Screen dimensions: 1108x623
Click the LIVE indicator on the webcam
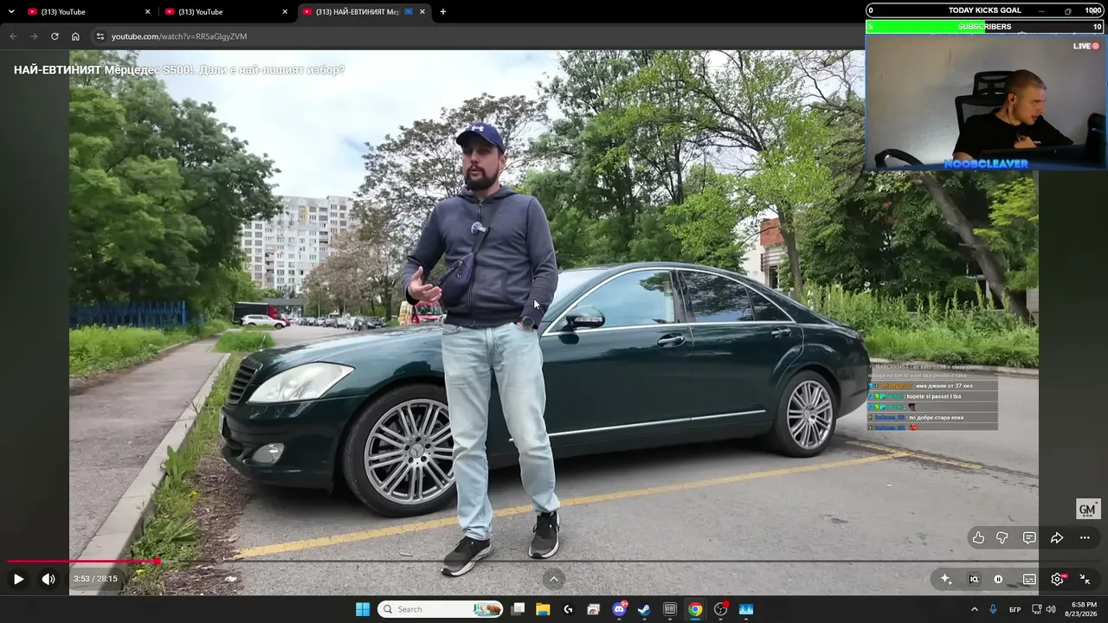[1086, 46]
